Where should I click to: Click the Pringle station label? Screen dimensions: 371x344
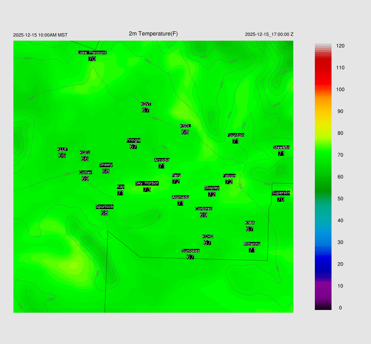[x=133, y=140]
